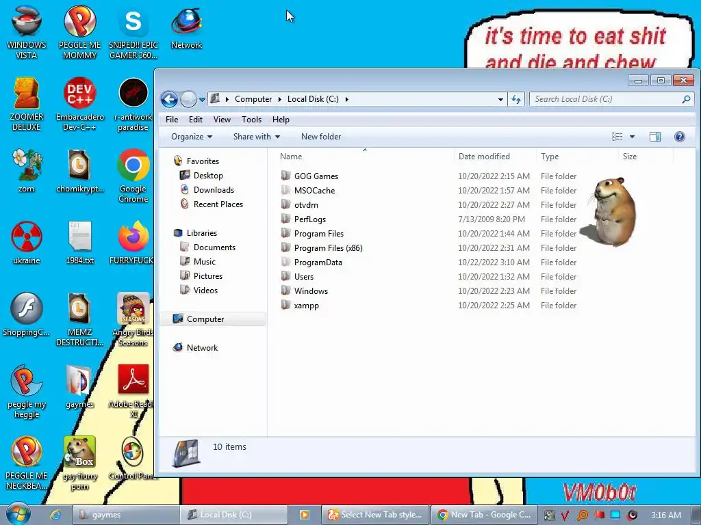The width and height of the screenshot is (701, 525).
Task: Select the Program Files (x86) folder
Action: (328, 247)
